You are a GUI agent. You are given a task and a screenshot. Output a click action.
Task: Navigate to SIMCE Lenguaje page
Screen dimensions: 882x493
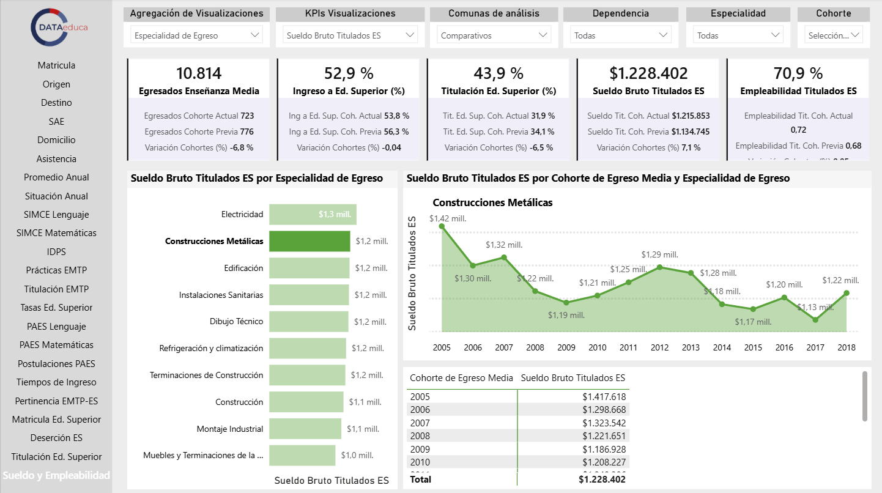[56, 215]
